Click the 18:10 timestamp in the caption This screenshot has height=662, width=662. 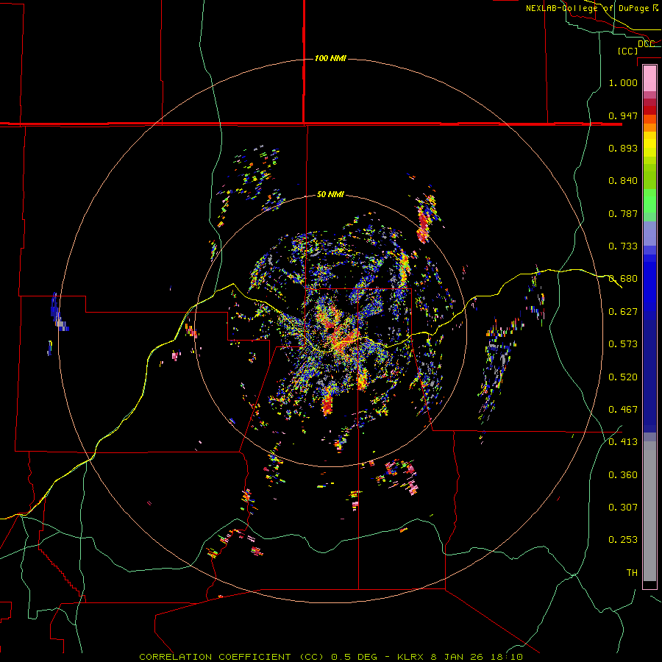[507, 657]
